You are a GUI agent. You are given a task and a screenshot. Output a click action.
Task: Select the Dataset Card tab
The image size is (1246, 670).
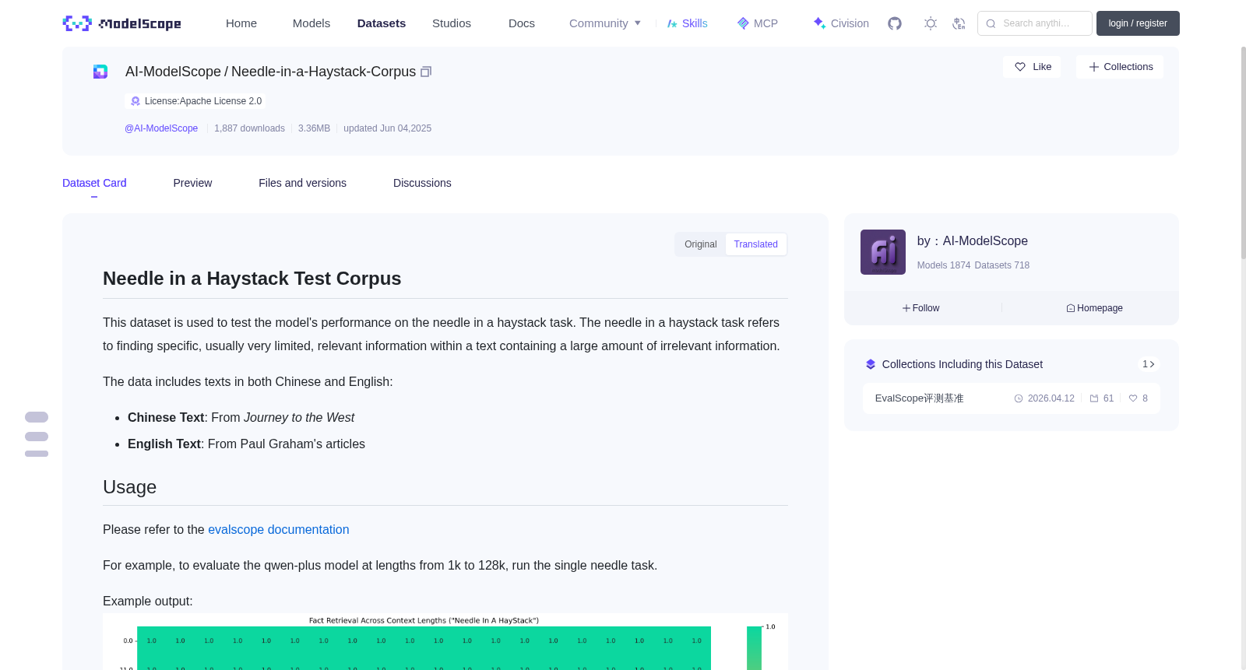[x=94, y=183]
